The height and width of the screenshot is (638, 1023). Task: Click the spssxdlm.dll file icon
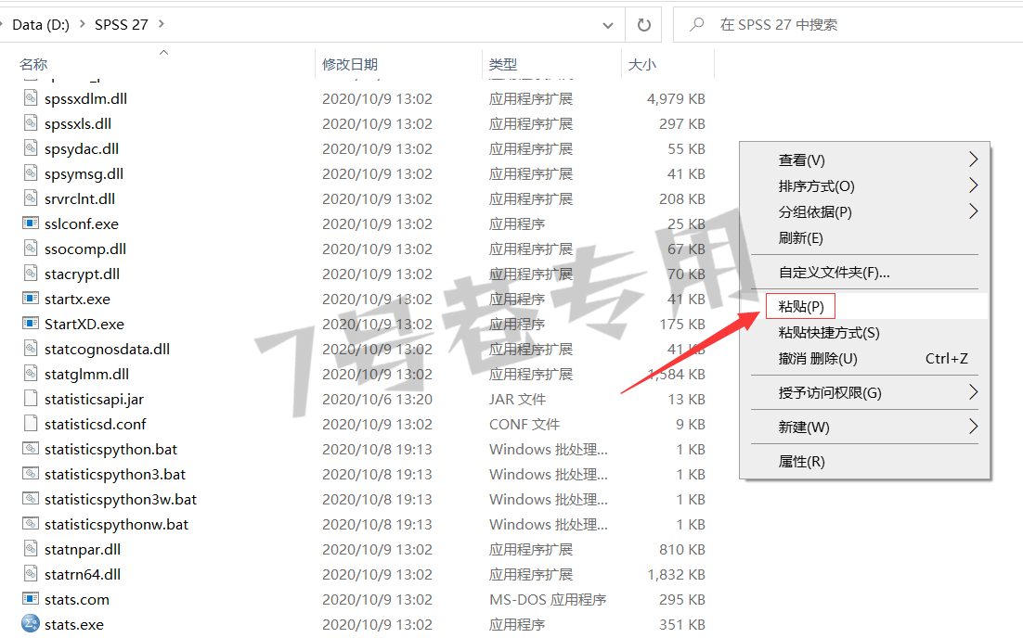point(31,98)
